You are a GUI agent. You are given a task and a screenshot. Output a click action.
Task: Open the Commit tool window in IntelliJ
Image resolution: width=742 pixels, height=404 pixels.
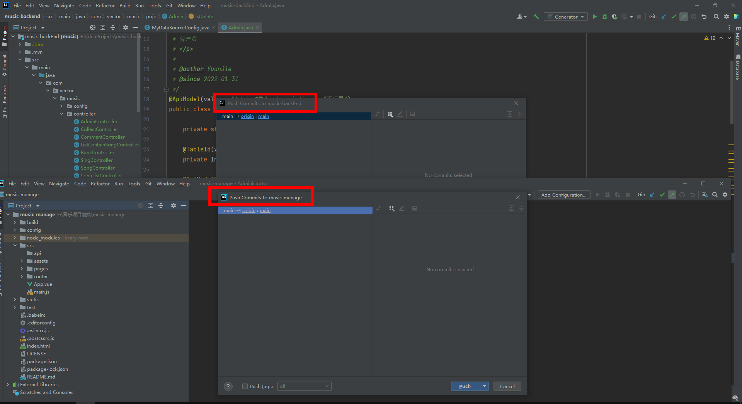click(4, 65)
